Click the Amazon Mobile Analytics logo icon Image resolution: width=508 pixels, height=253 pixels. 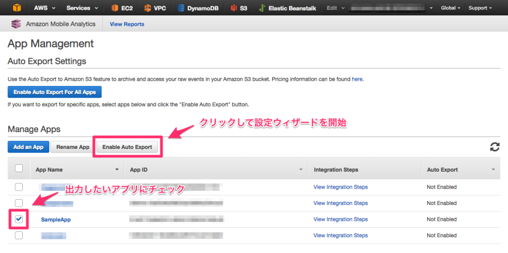point(16,24)
